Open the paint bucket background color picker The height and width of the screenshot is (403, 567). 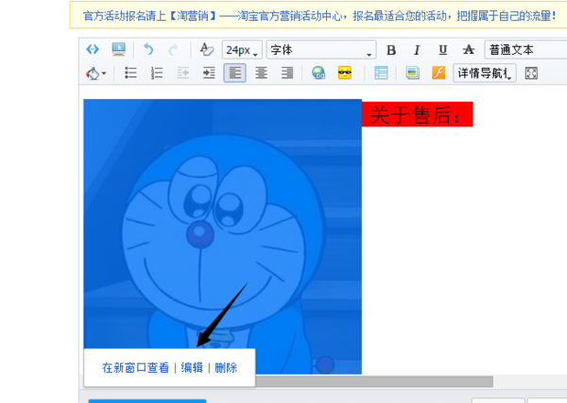click(x=95, y=74)
